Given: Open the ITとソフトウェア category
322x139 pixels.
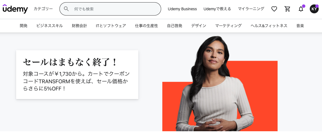Looking at the screenshot, I should [111, 26].
